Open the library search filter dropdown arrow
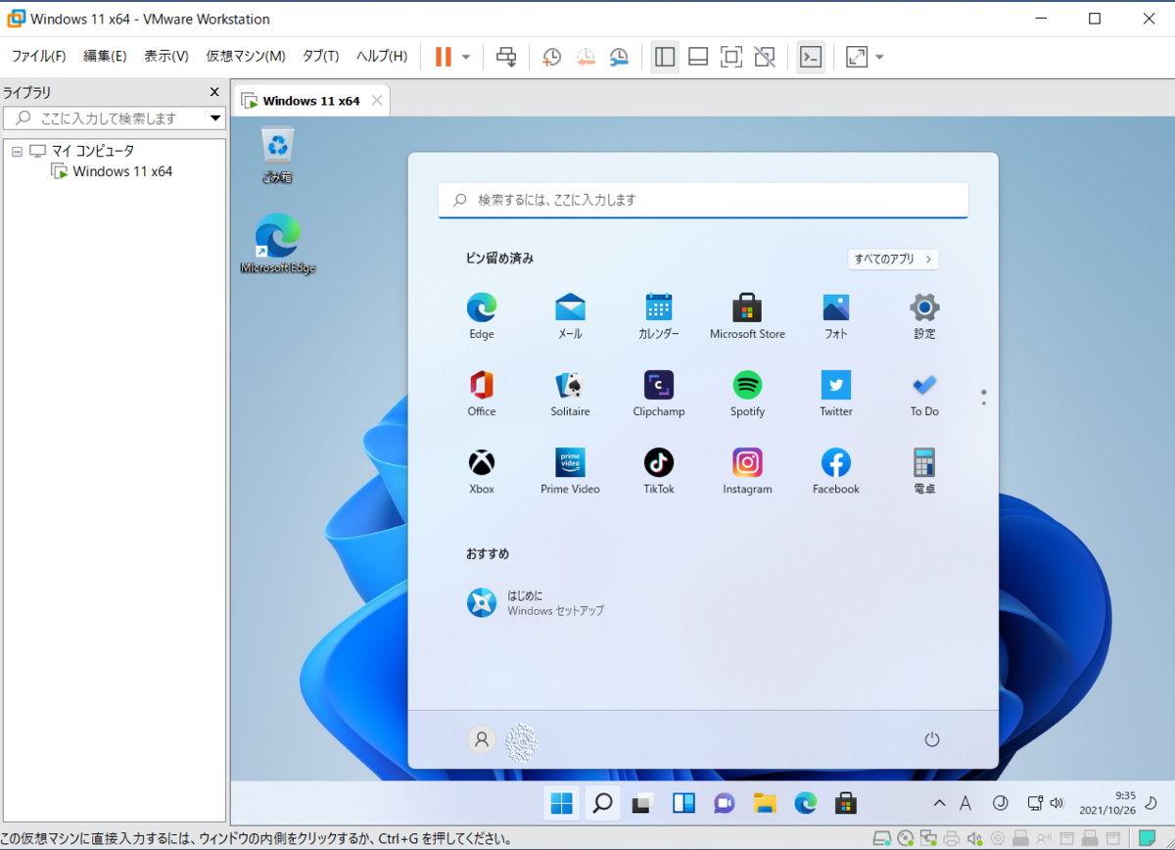Screen dimensions: 1175x850 [215, 118]
